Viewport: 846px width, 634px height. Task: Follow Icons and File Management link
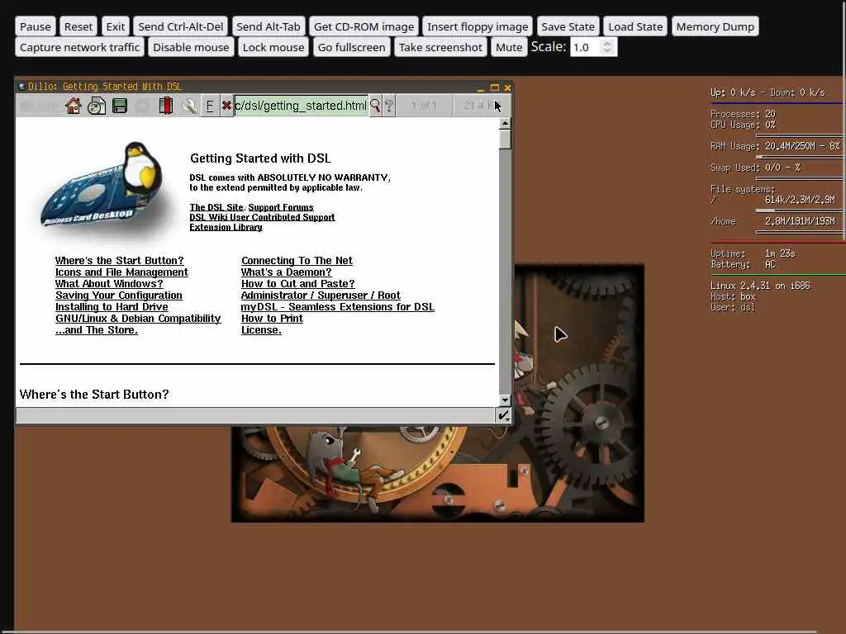pos(122,272)
